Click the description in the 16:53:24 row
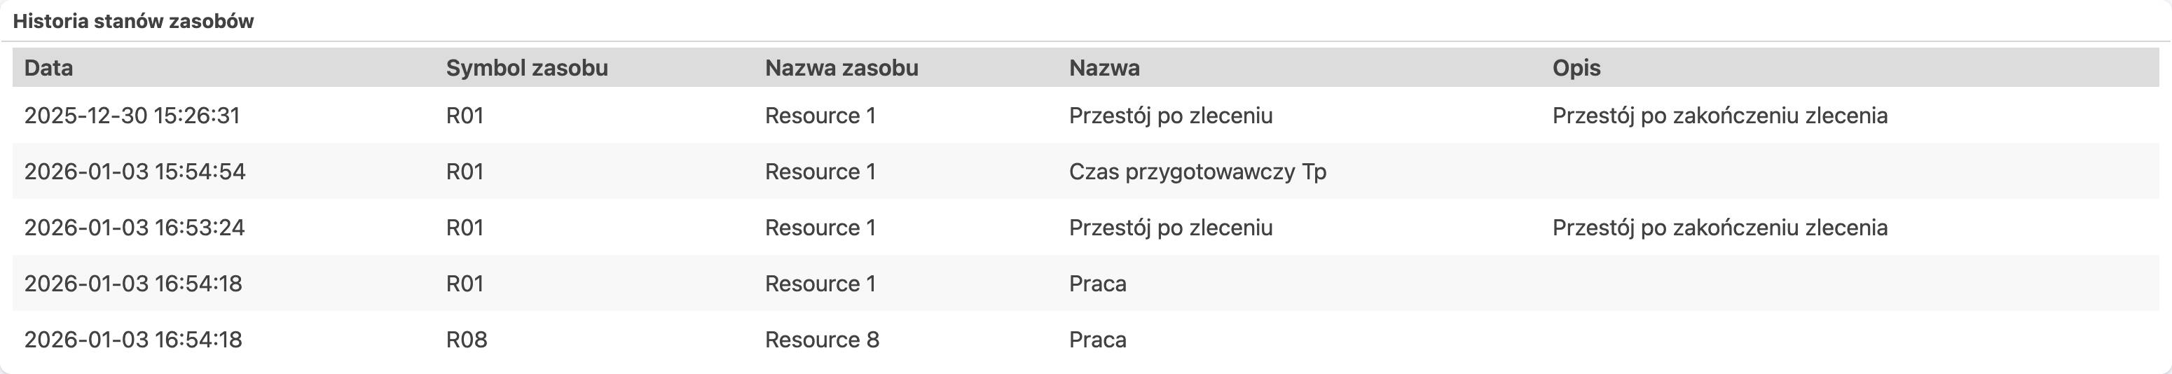The height and width of the screenshot is (374, 2172). 1719,228
